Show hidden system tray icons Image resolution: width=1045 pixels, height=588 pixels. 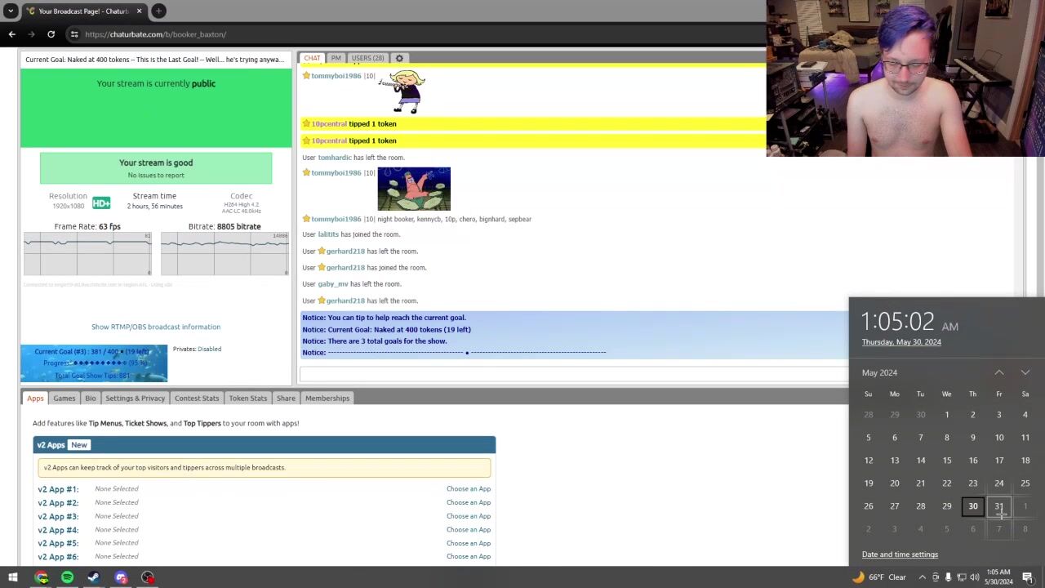(x=922, y=577)
